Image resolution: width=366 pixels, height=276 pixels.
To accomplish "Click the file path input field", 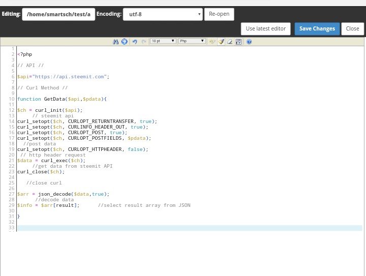I will point(58,14).
